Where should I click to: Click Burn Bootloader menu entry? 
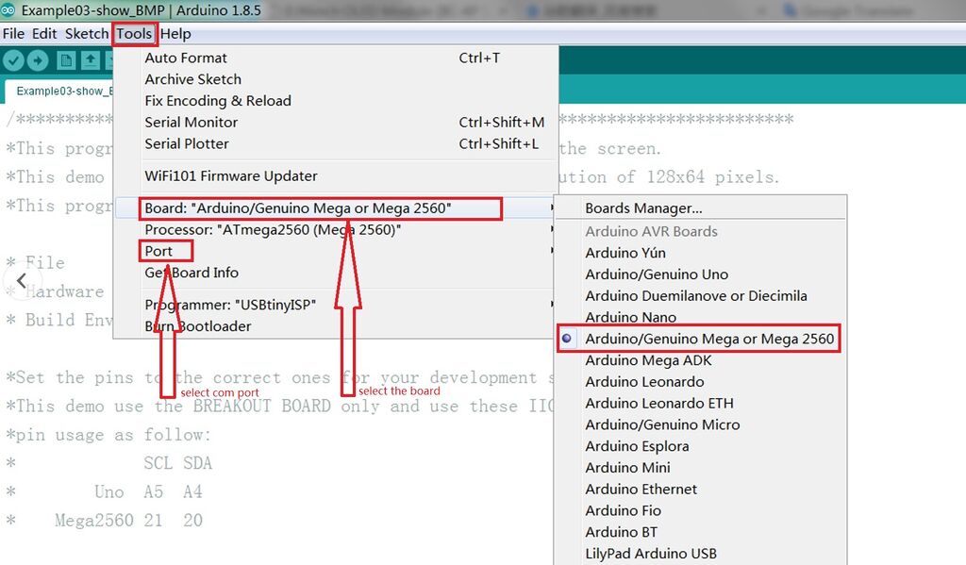(198, 326)
